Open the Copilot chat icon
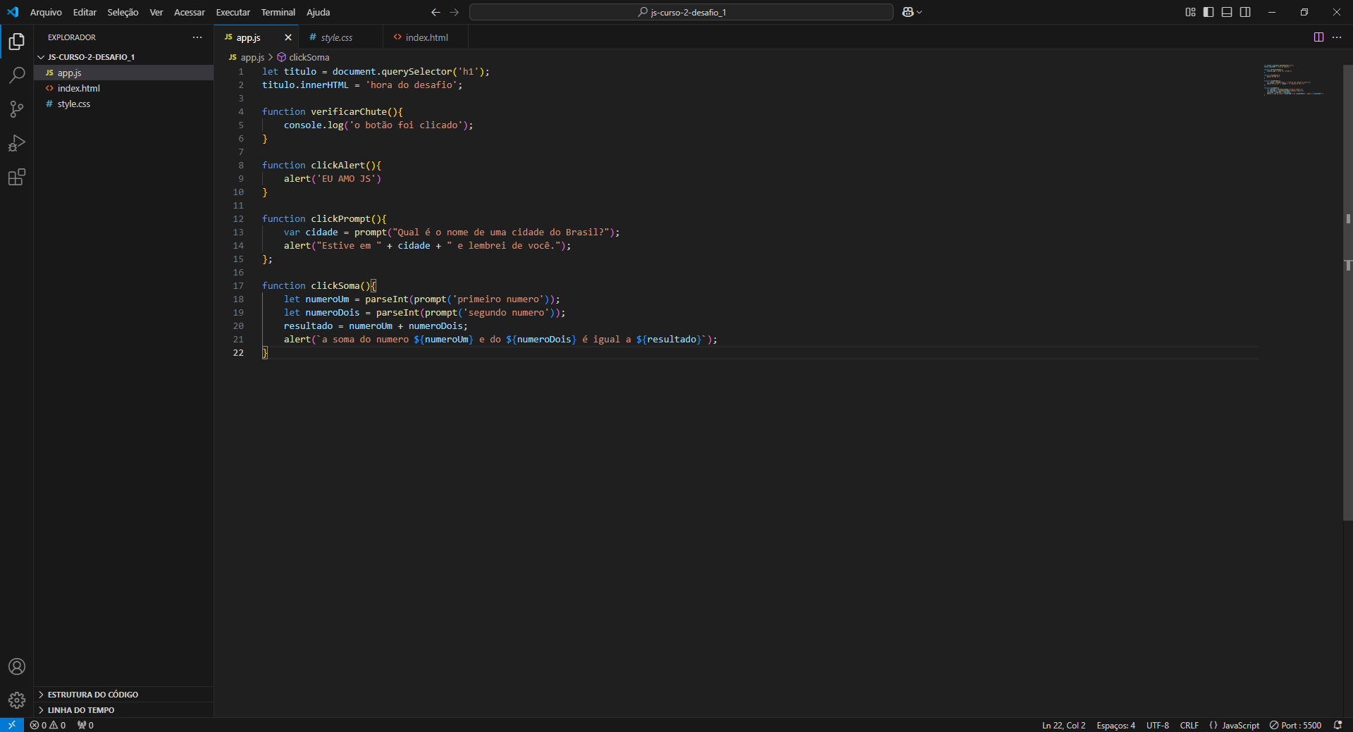The height and width of the screenshot is (732, 1353). pos(908,12)
